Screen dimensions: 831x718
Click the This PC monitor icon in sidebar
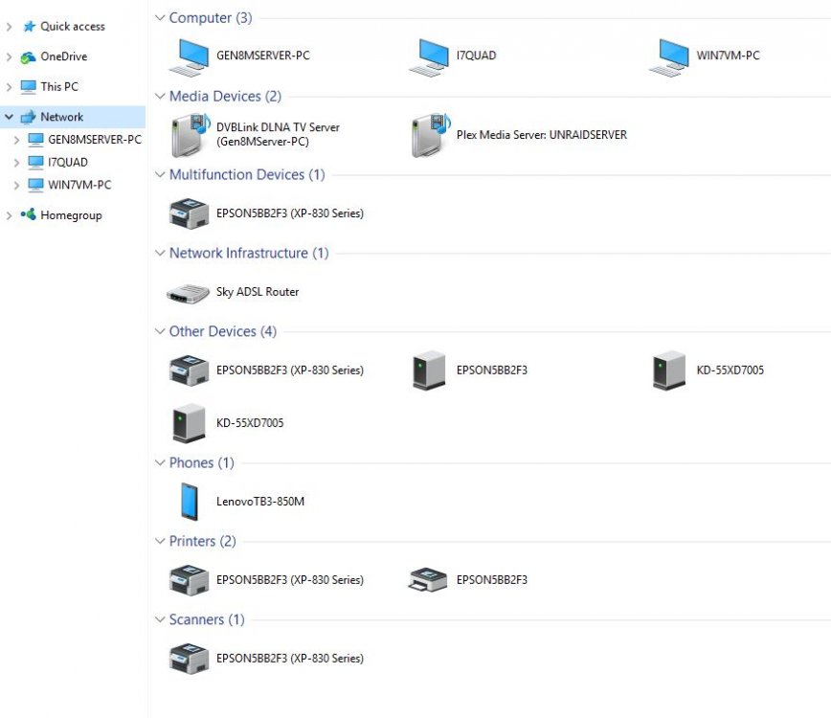28,87
